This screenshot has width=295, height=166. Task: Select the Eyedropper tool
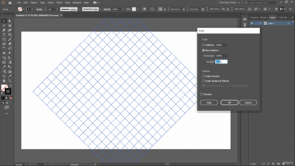[4, 67]
